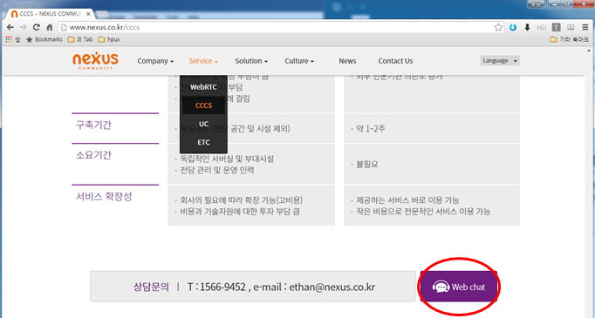
Task: Open the IE Tab bookmark folder
Action: point(80,39)
